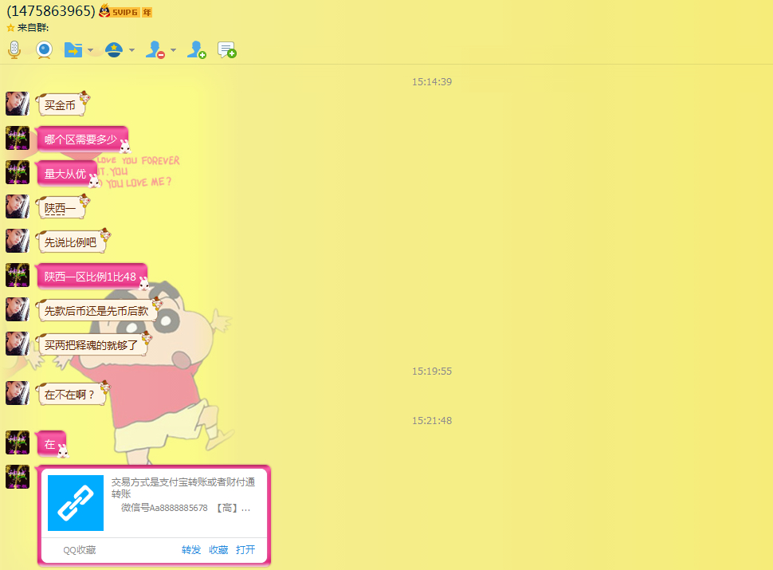Image resolution: width=773 pixels, height=570 pixels.
Task: Expand the police cap icon dropdown arrow
Action: click(x=131, y=49)
